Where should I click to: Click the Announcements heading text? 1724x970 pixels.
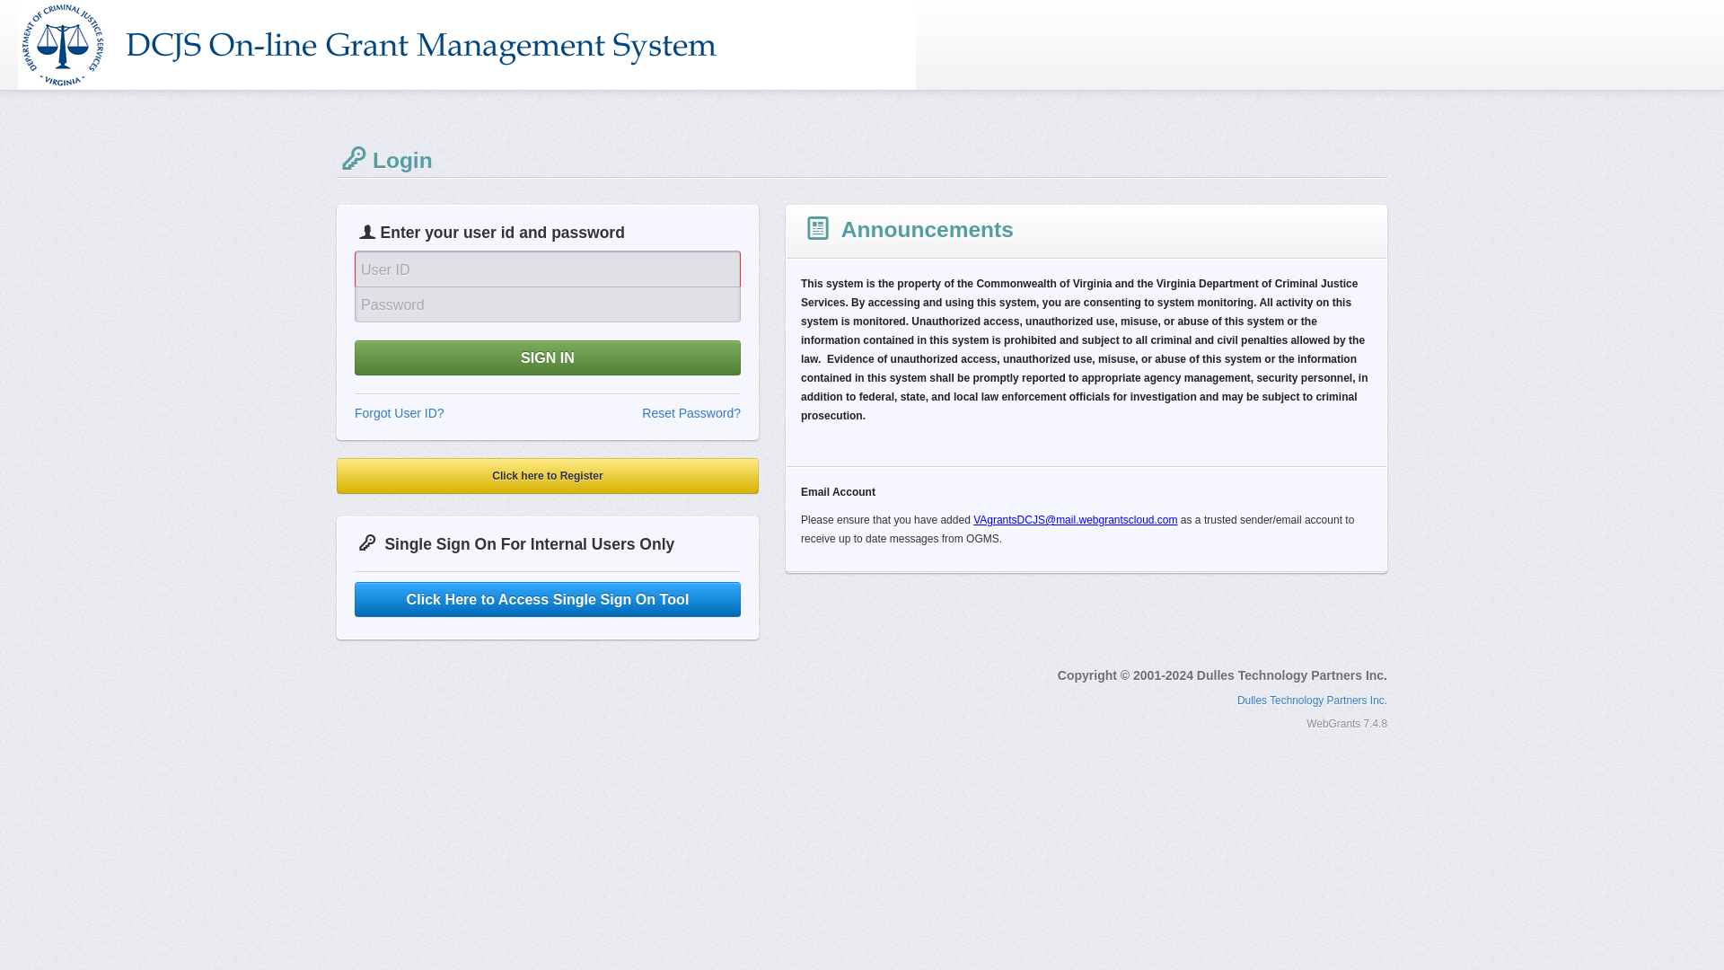click(x=927, y=230)
